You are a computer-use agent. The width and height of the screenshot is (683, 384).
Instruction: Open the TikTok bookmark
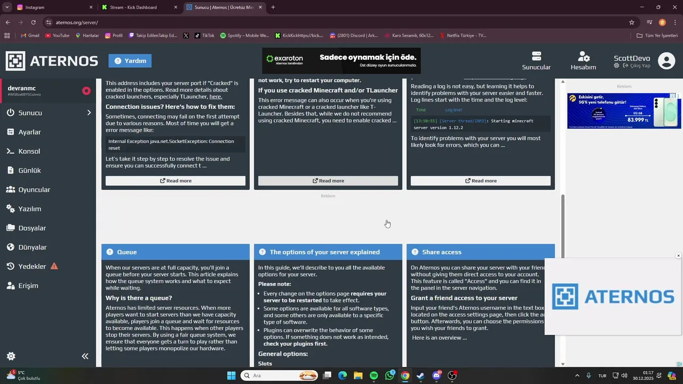[204, 35]
